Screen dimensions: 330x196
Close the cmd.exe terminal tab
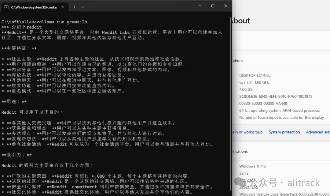coord(63,7)
